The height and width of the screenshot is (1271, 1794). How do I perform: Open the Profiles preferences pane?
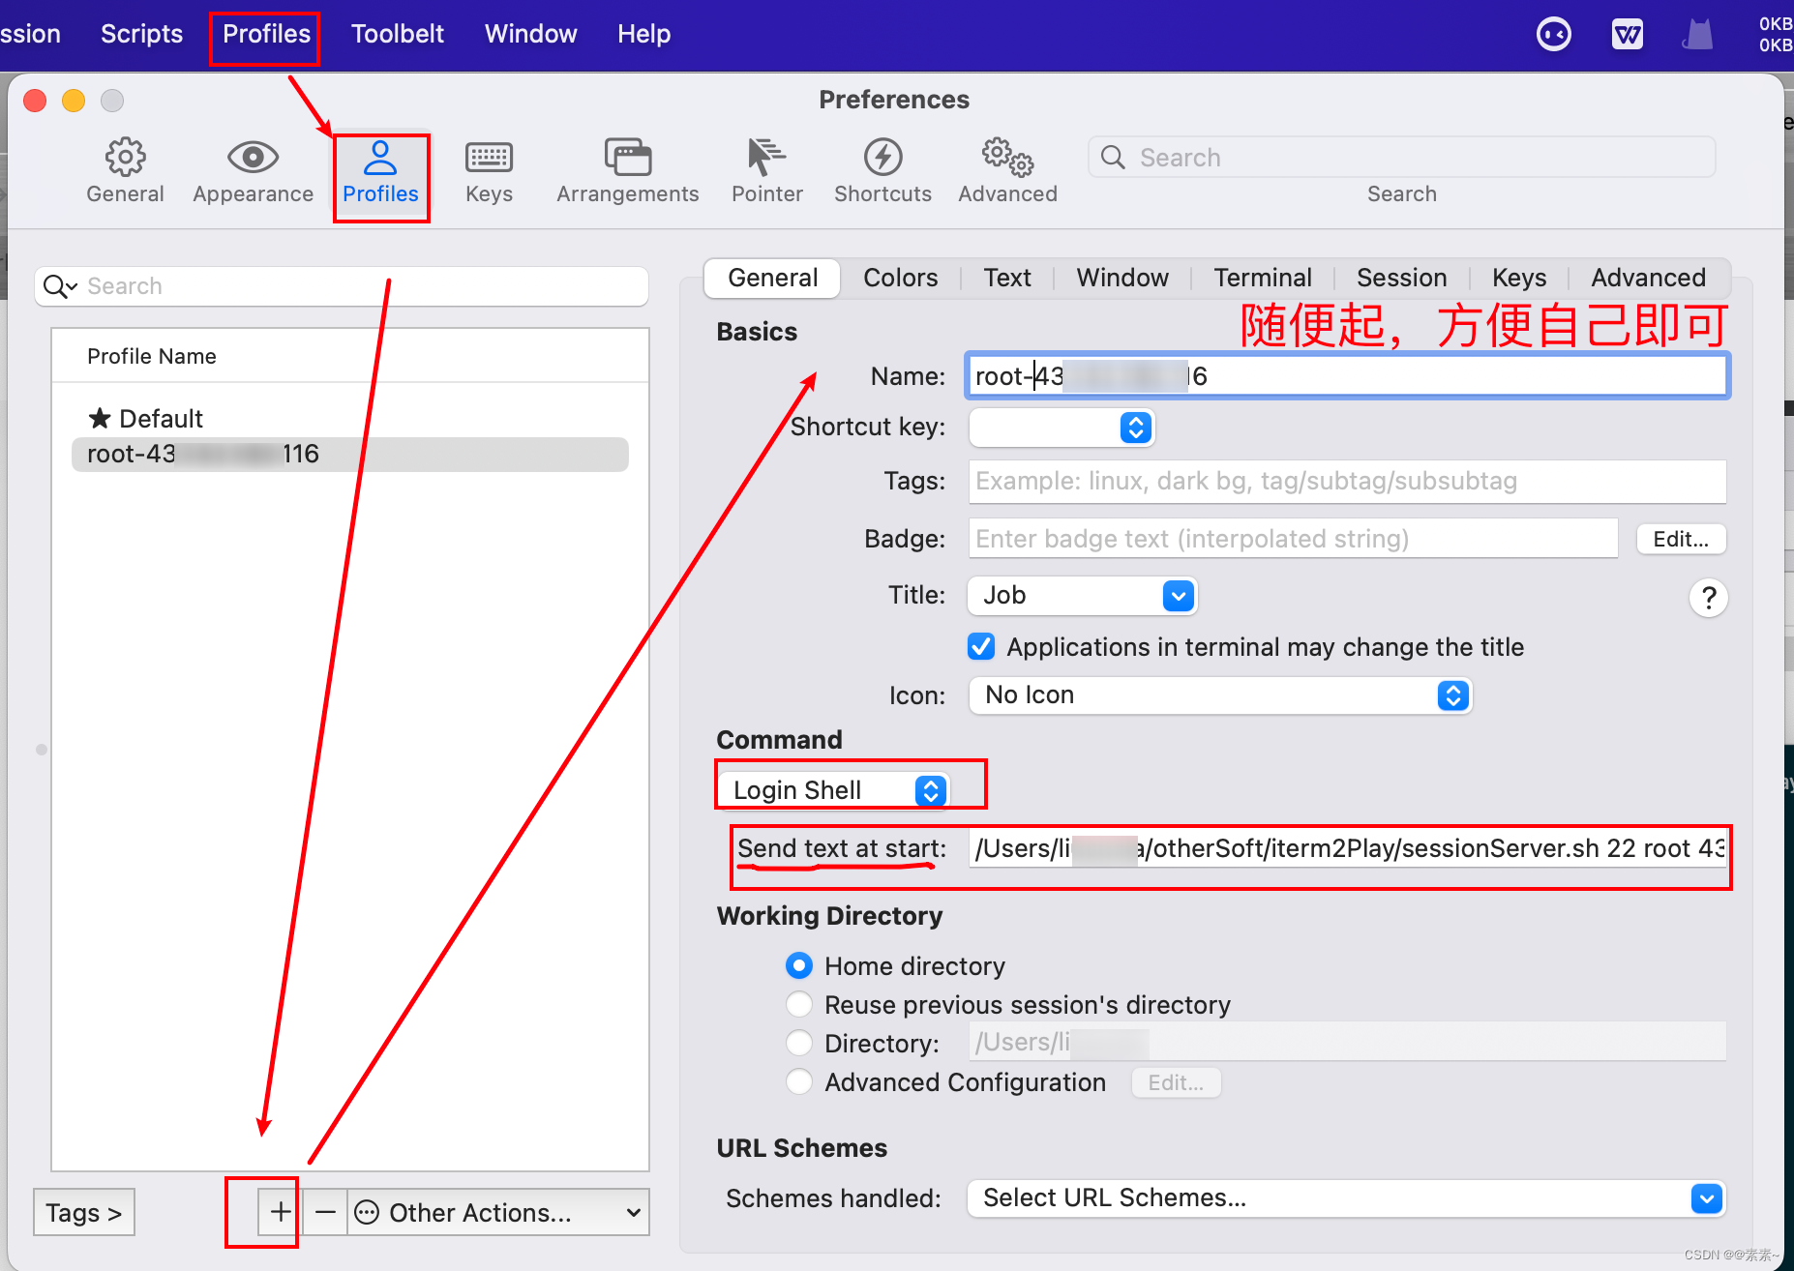point(380,171)
